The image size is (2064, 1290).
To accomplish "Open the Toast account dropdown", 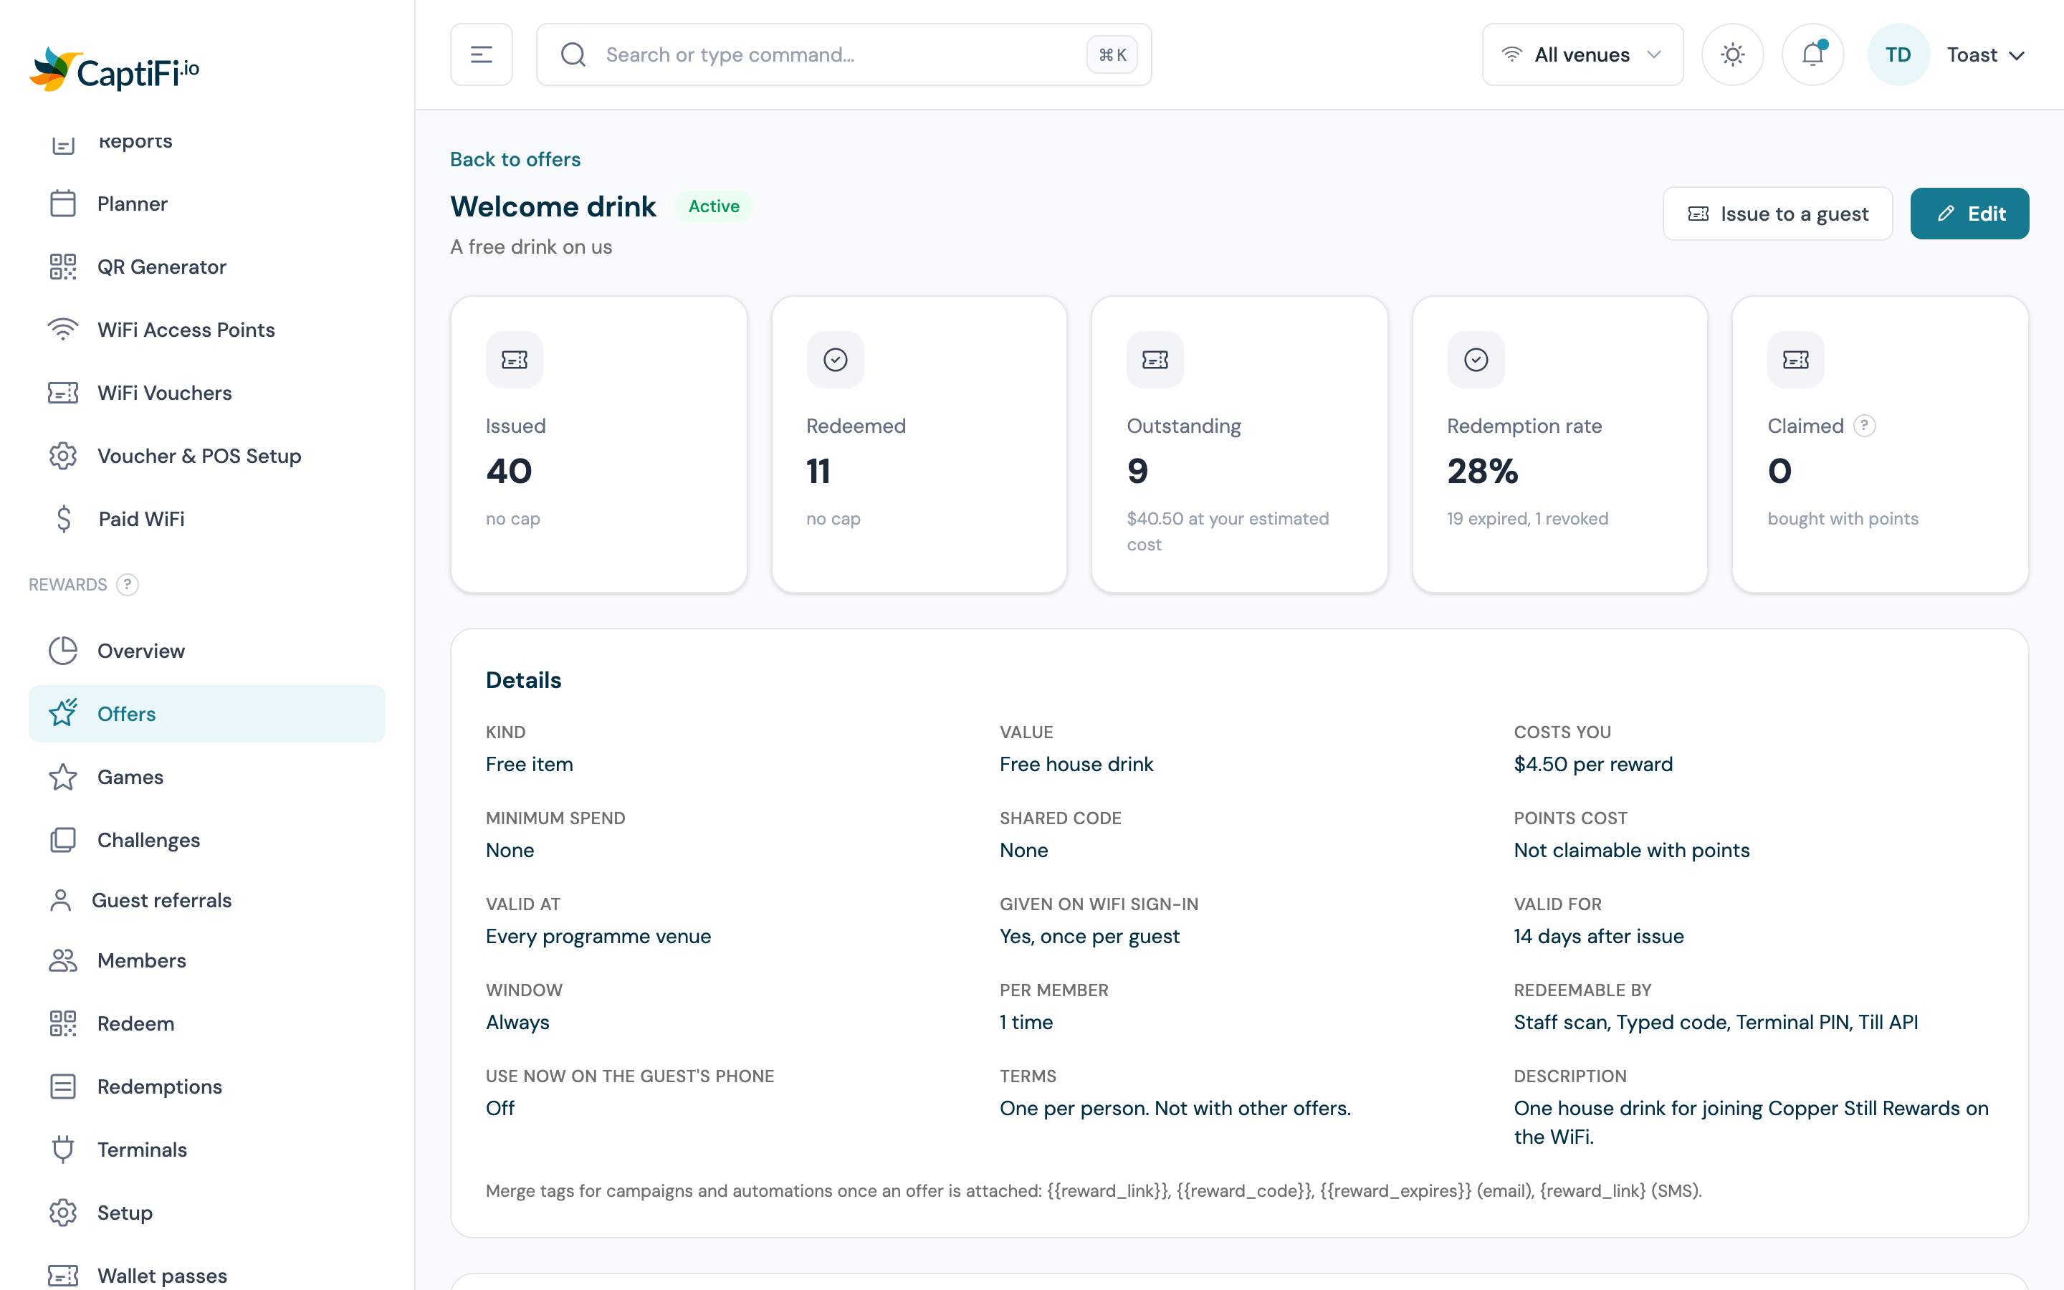I will (1986, 54).
